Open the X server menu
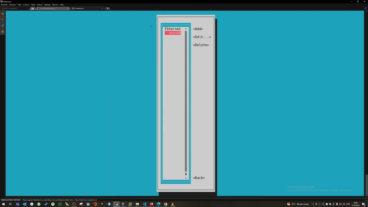368x207 pixels. pos(26,5)
